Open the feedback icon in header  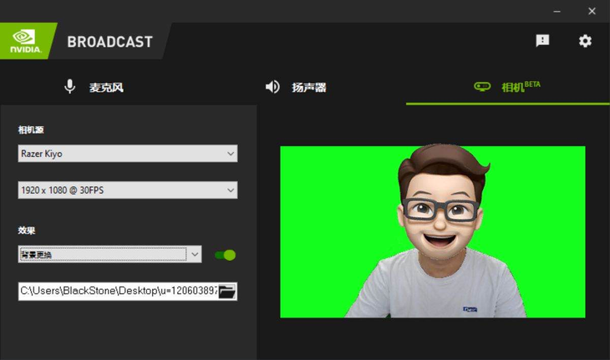pyautogui.click(x=542, y=41)
